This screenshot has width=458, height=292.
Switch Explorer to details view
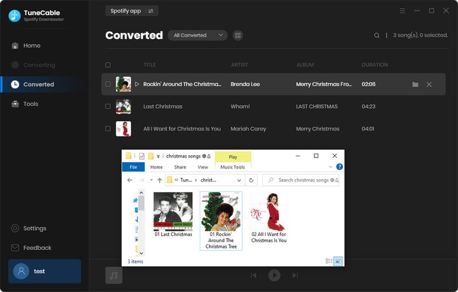coord(329,261)
